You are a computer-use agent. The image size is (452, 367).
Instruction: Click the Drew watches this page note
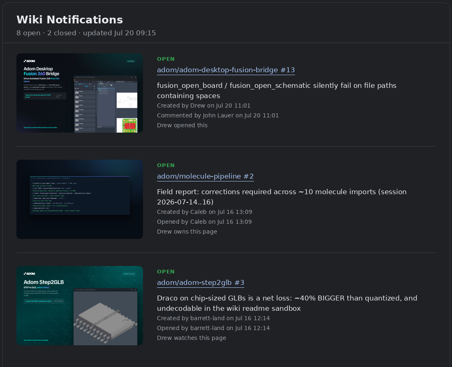click(x=191, y=338)
